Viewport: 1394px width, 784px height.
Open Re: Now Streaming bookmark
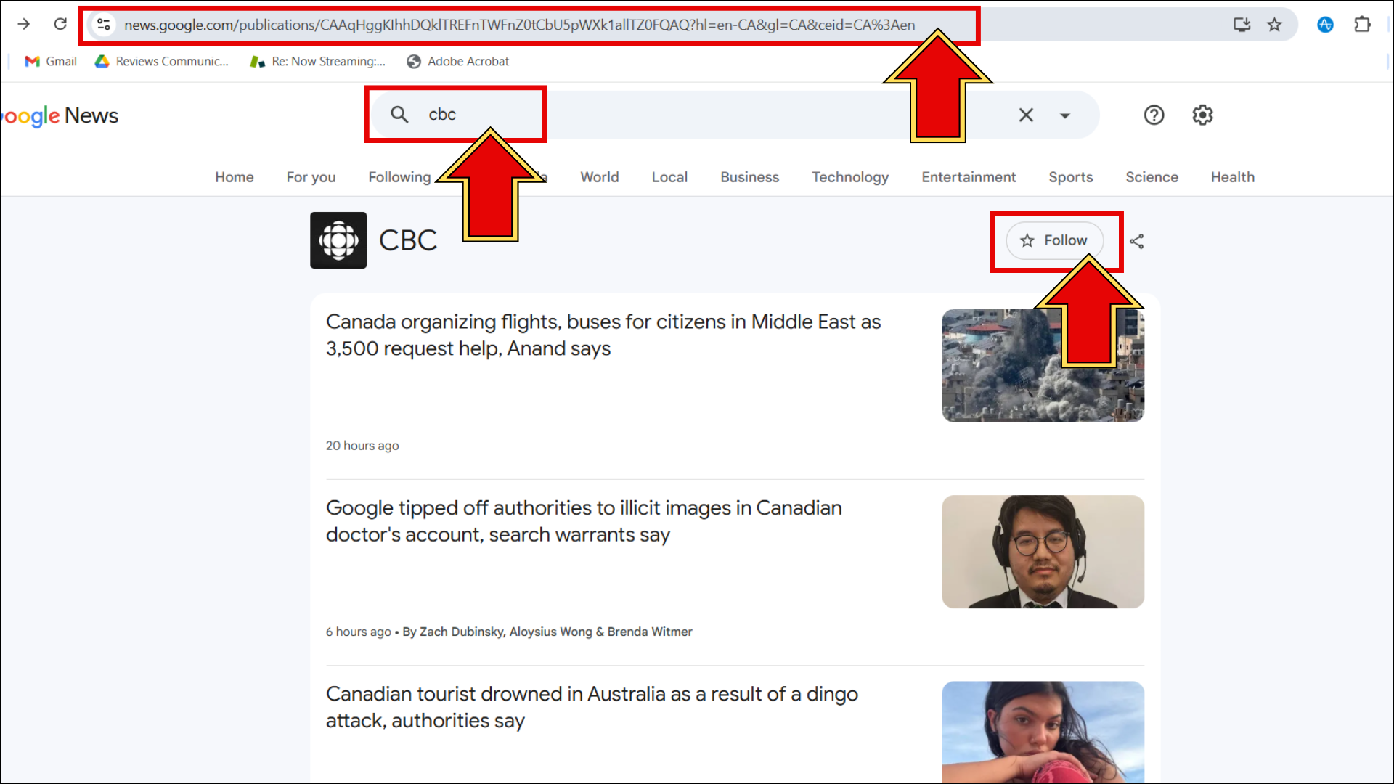pyautogui.click(x=317, y=62)
